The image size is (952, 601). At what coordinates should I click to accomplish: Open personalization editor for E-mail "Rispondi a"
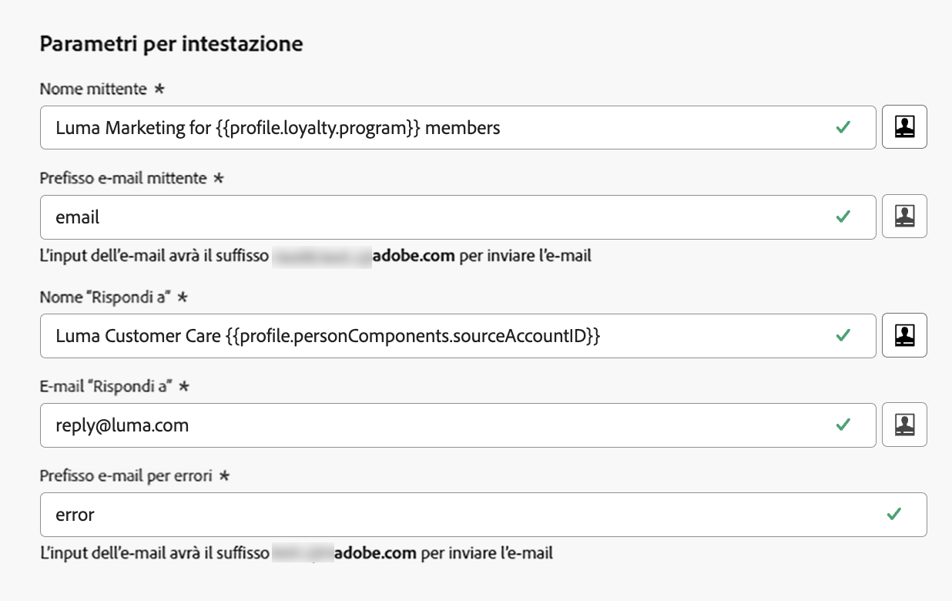[x=904, y=425]
